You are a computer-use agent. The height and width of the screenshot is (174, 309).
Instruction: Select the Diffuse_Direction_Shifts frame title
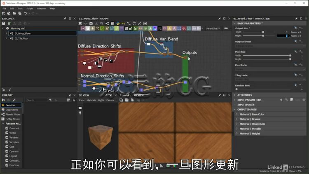click(x=99, y=46)
